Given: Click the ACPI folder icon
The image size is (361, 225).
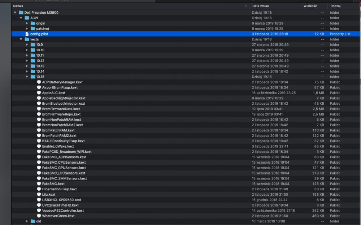Looking at the screenshot, I should (x=27, y=18).
